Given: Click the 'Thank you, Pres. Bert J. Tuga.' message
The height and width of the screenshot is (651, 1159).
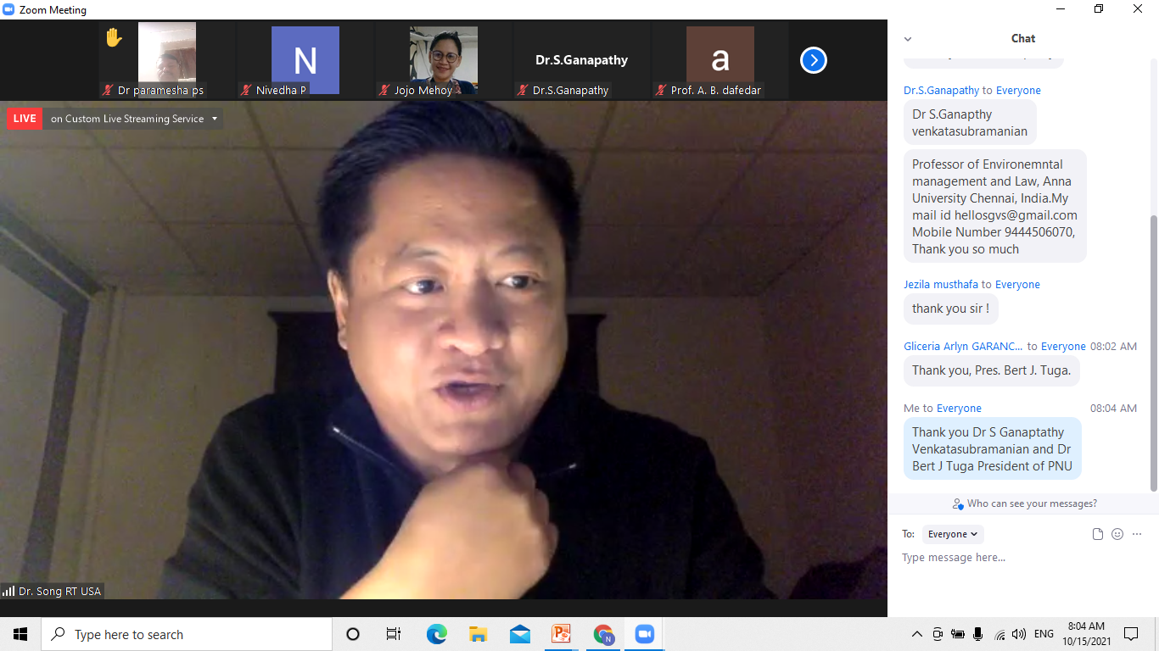Looking at the screenshot, I should click(x=992, y=370).
